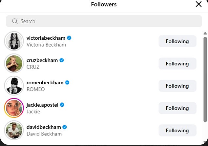Click the magnifier search icon

click(14, 21)
